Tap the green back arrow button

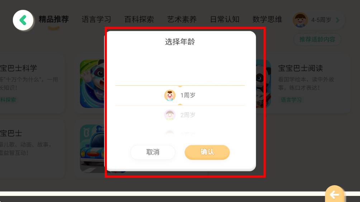point(23,20)
